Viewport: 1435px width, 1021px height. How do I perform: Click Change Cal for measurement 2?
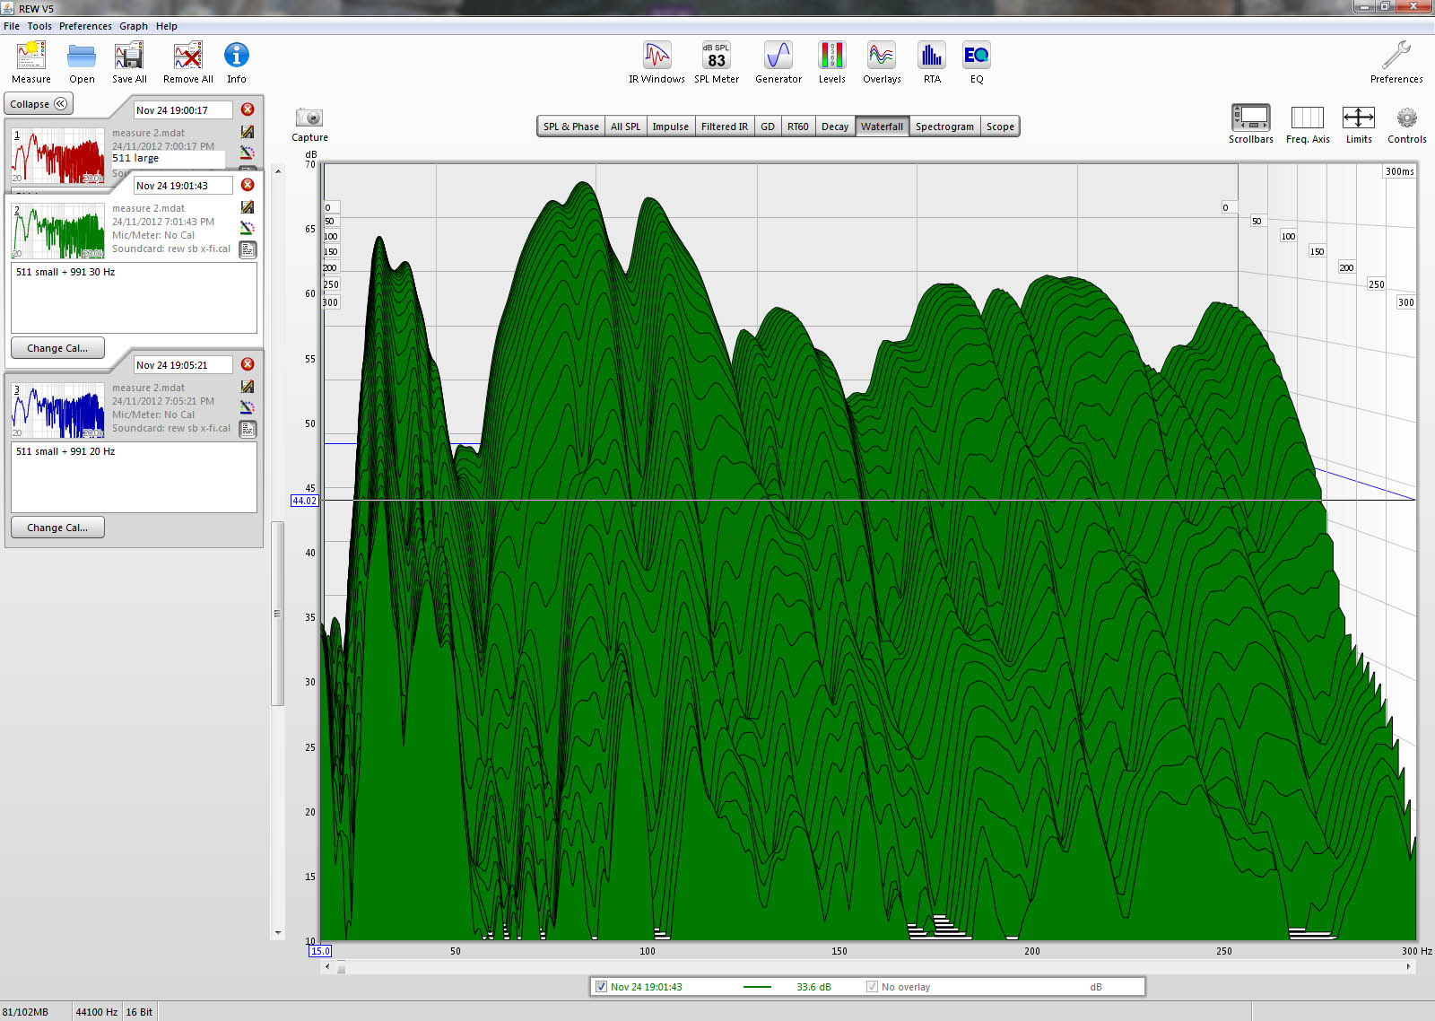(x=57, y=348)
